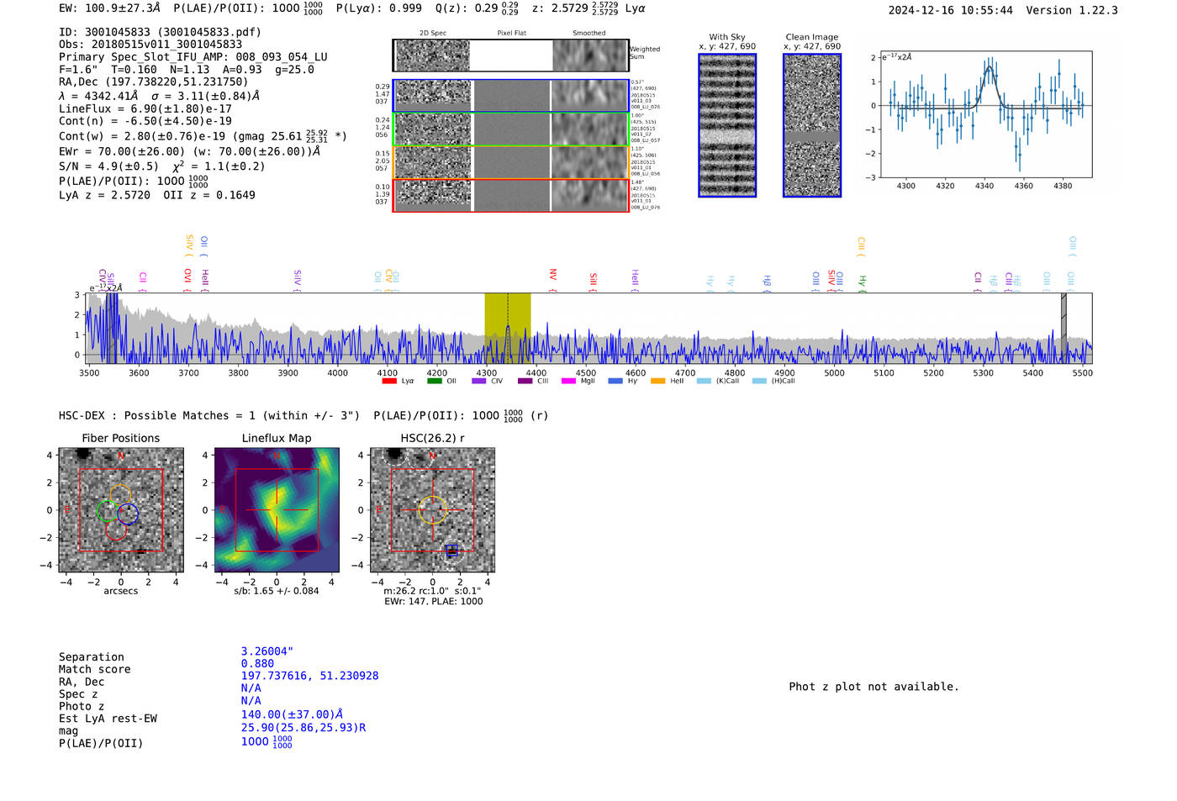Image resolution: width=1177 pixels, height=801 pixels.
Task: Click the hatched gray band near 5460
Action: pos(1064,328)
